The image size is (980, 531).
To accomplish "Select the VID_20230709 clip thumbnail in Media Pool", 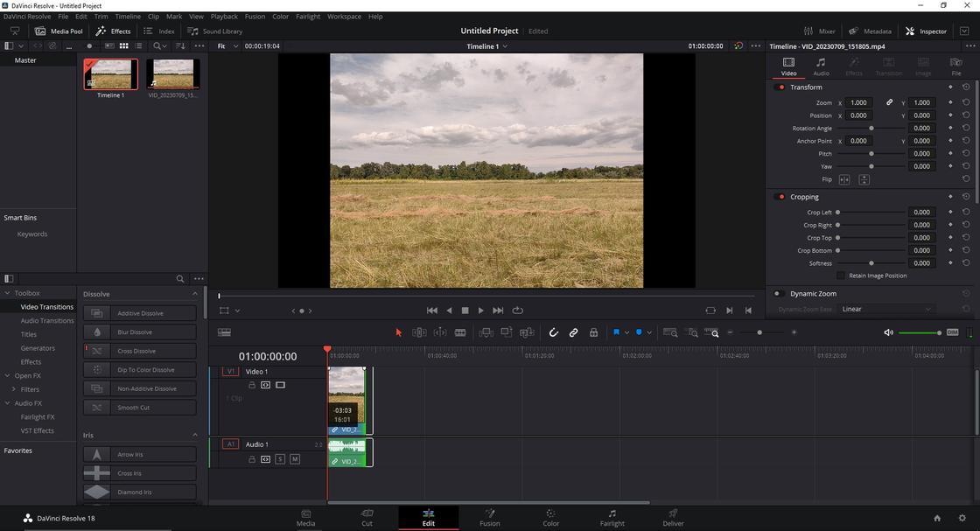I will (172, 74).
